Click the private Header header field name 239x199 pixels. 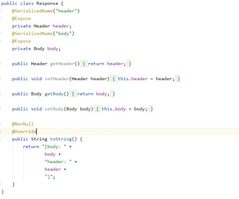[x=61, y=26]
